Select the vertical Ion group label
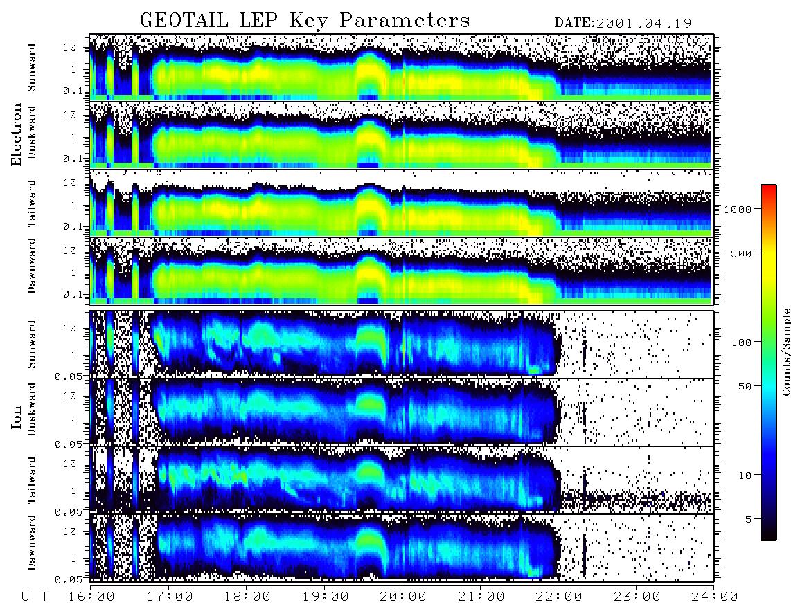The width and height of the screenshot is (791, 609). pyautogui.click(x=17, y=417)
